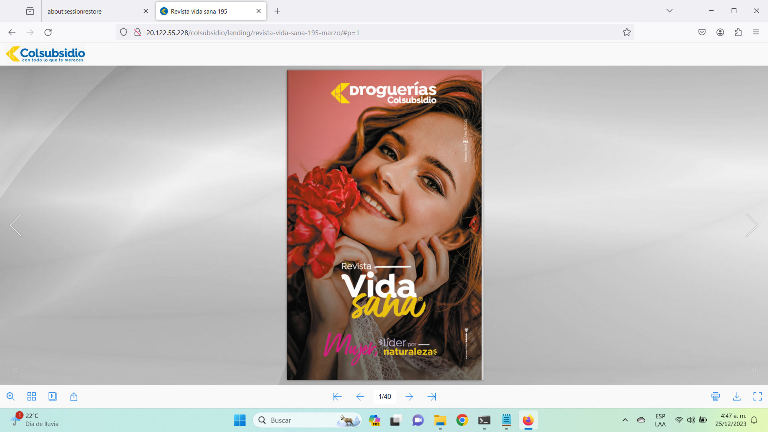Toggle fullscreen mode
This screenshot has height=432, width=768.
758,396
